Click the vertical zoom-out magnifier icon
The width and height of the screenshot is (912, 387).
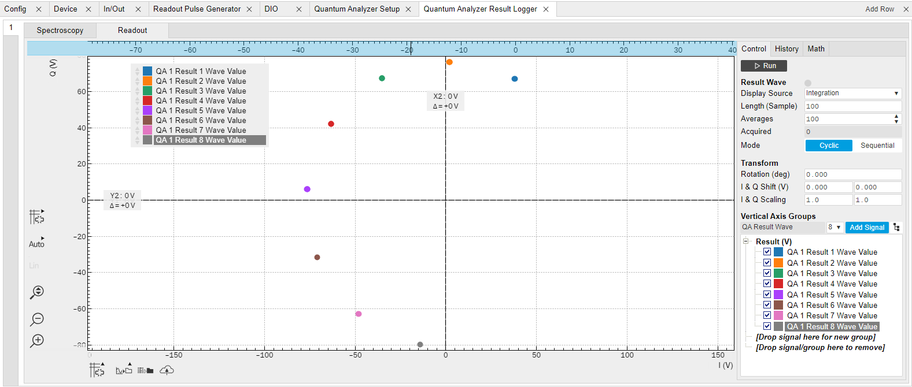point(37,319)
